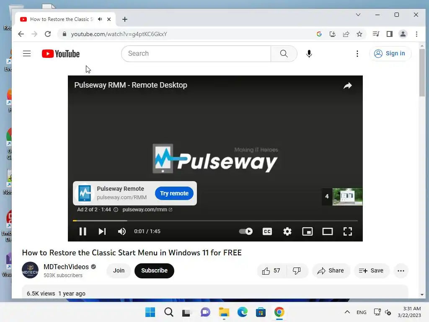Open more actions ellipsis menu

tap(401, 270)
